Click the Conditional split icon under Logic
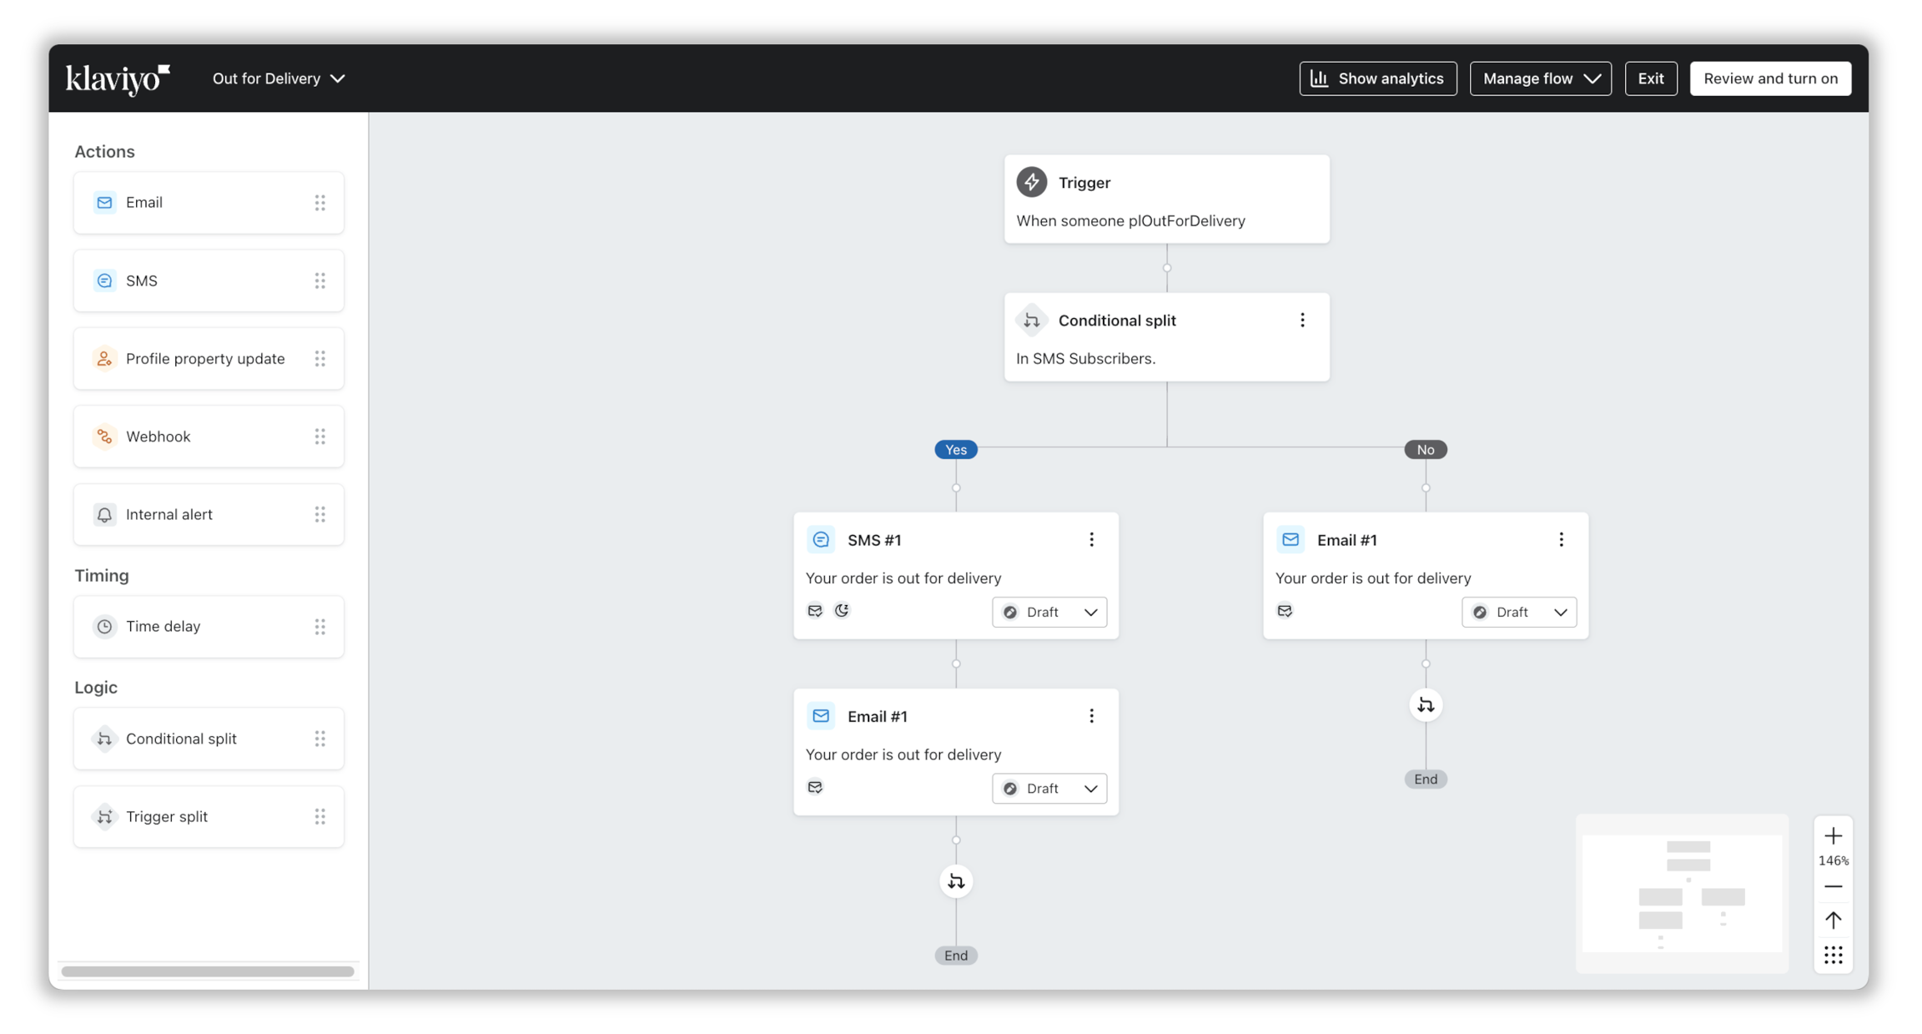The image size is (1922, 1034). coord(104,738)
